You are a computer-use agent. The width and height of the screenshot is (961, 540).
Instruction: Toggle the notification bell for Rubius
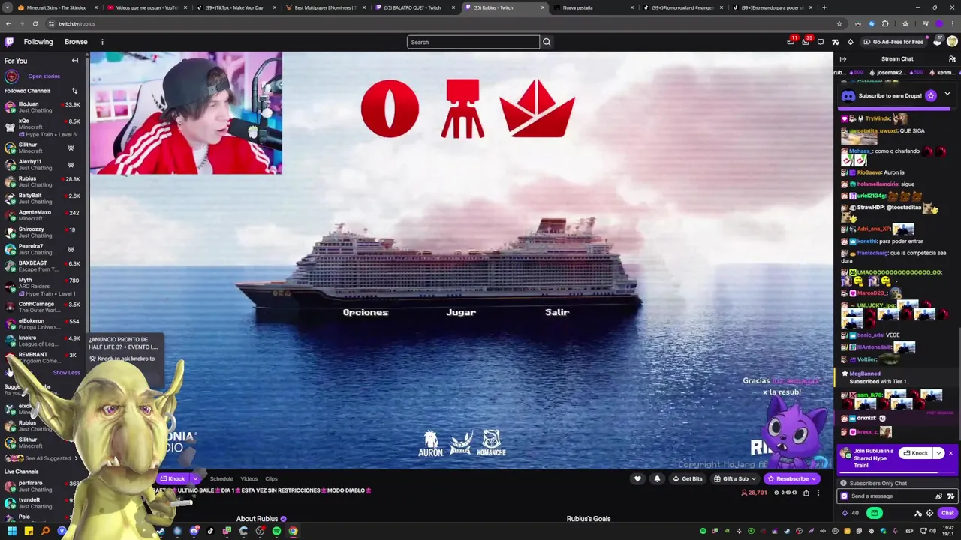(x=657, y=479)
